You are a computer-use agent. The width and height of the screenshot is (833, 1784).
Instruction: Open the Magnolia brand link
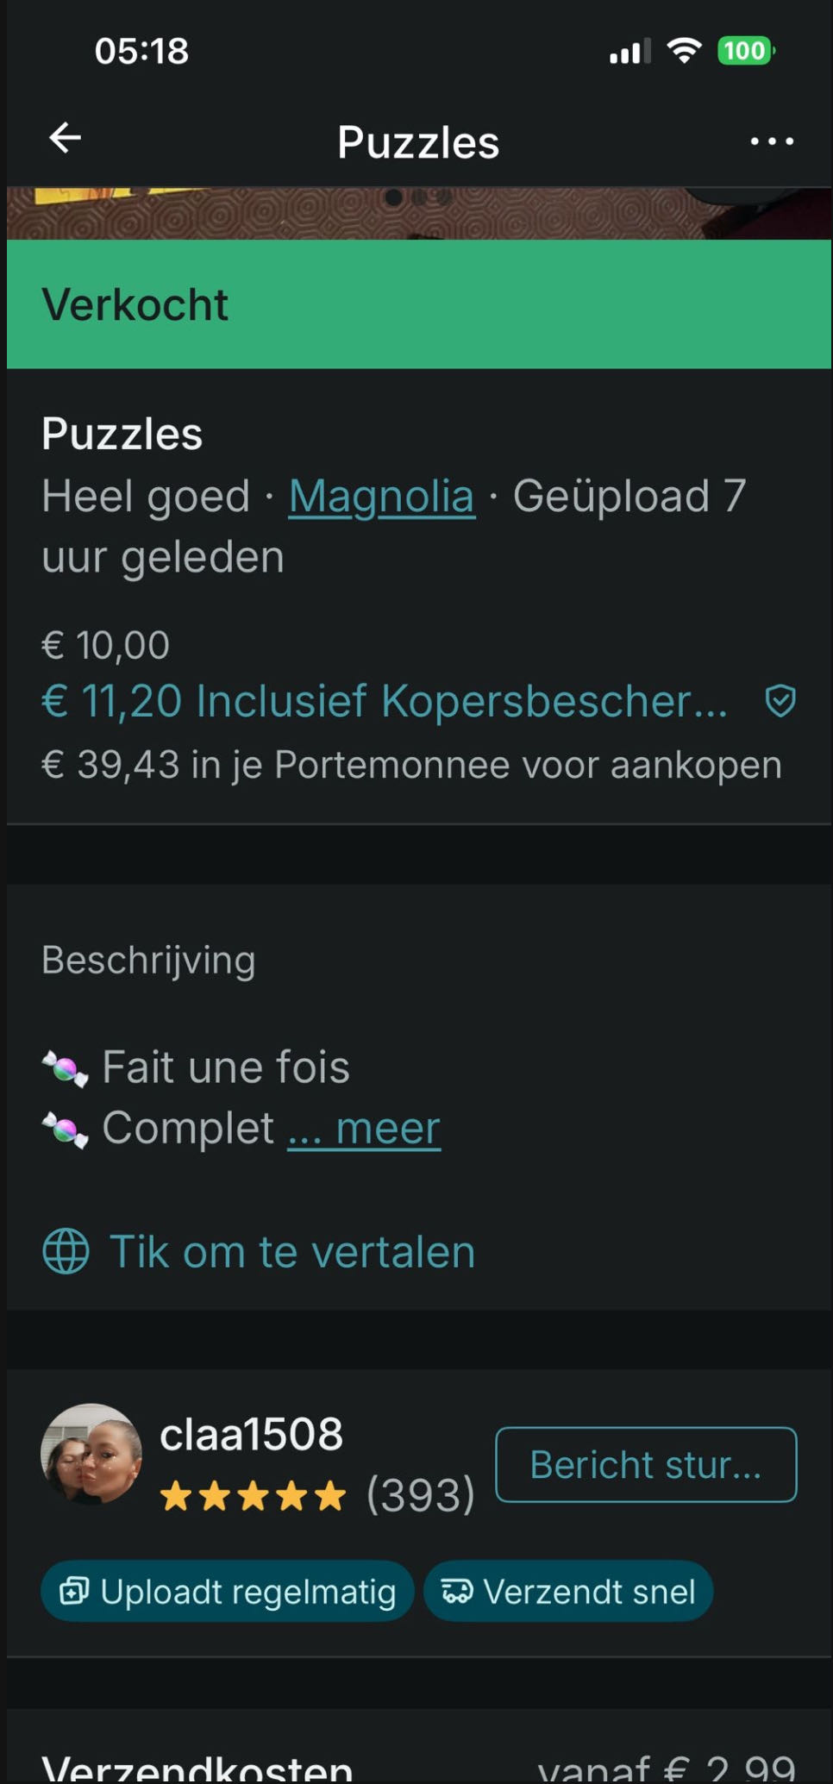click(381, 497)
